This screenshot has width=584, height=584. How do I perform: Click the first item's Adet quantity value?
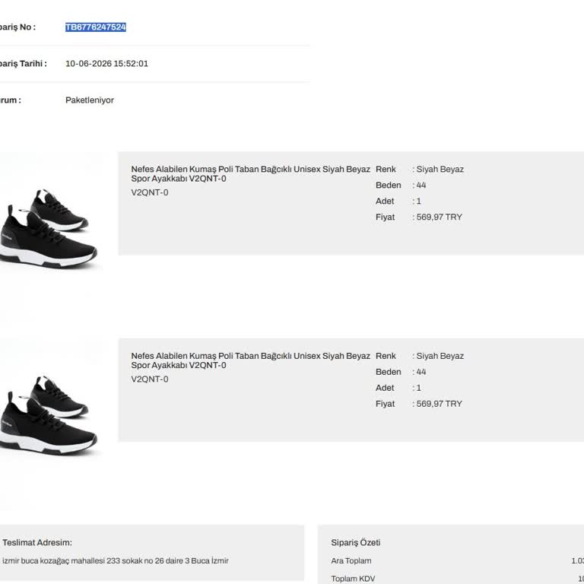[x=419, y=201]
